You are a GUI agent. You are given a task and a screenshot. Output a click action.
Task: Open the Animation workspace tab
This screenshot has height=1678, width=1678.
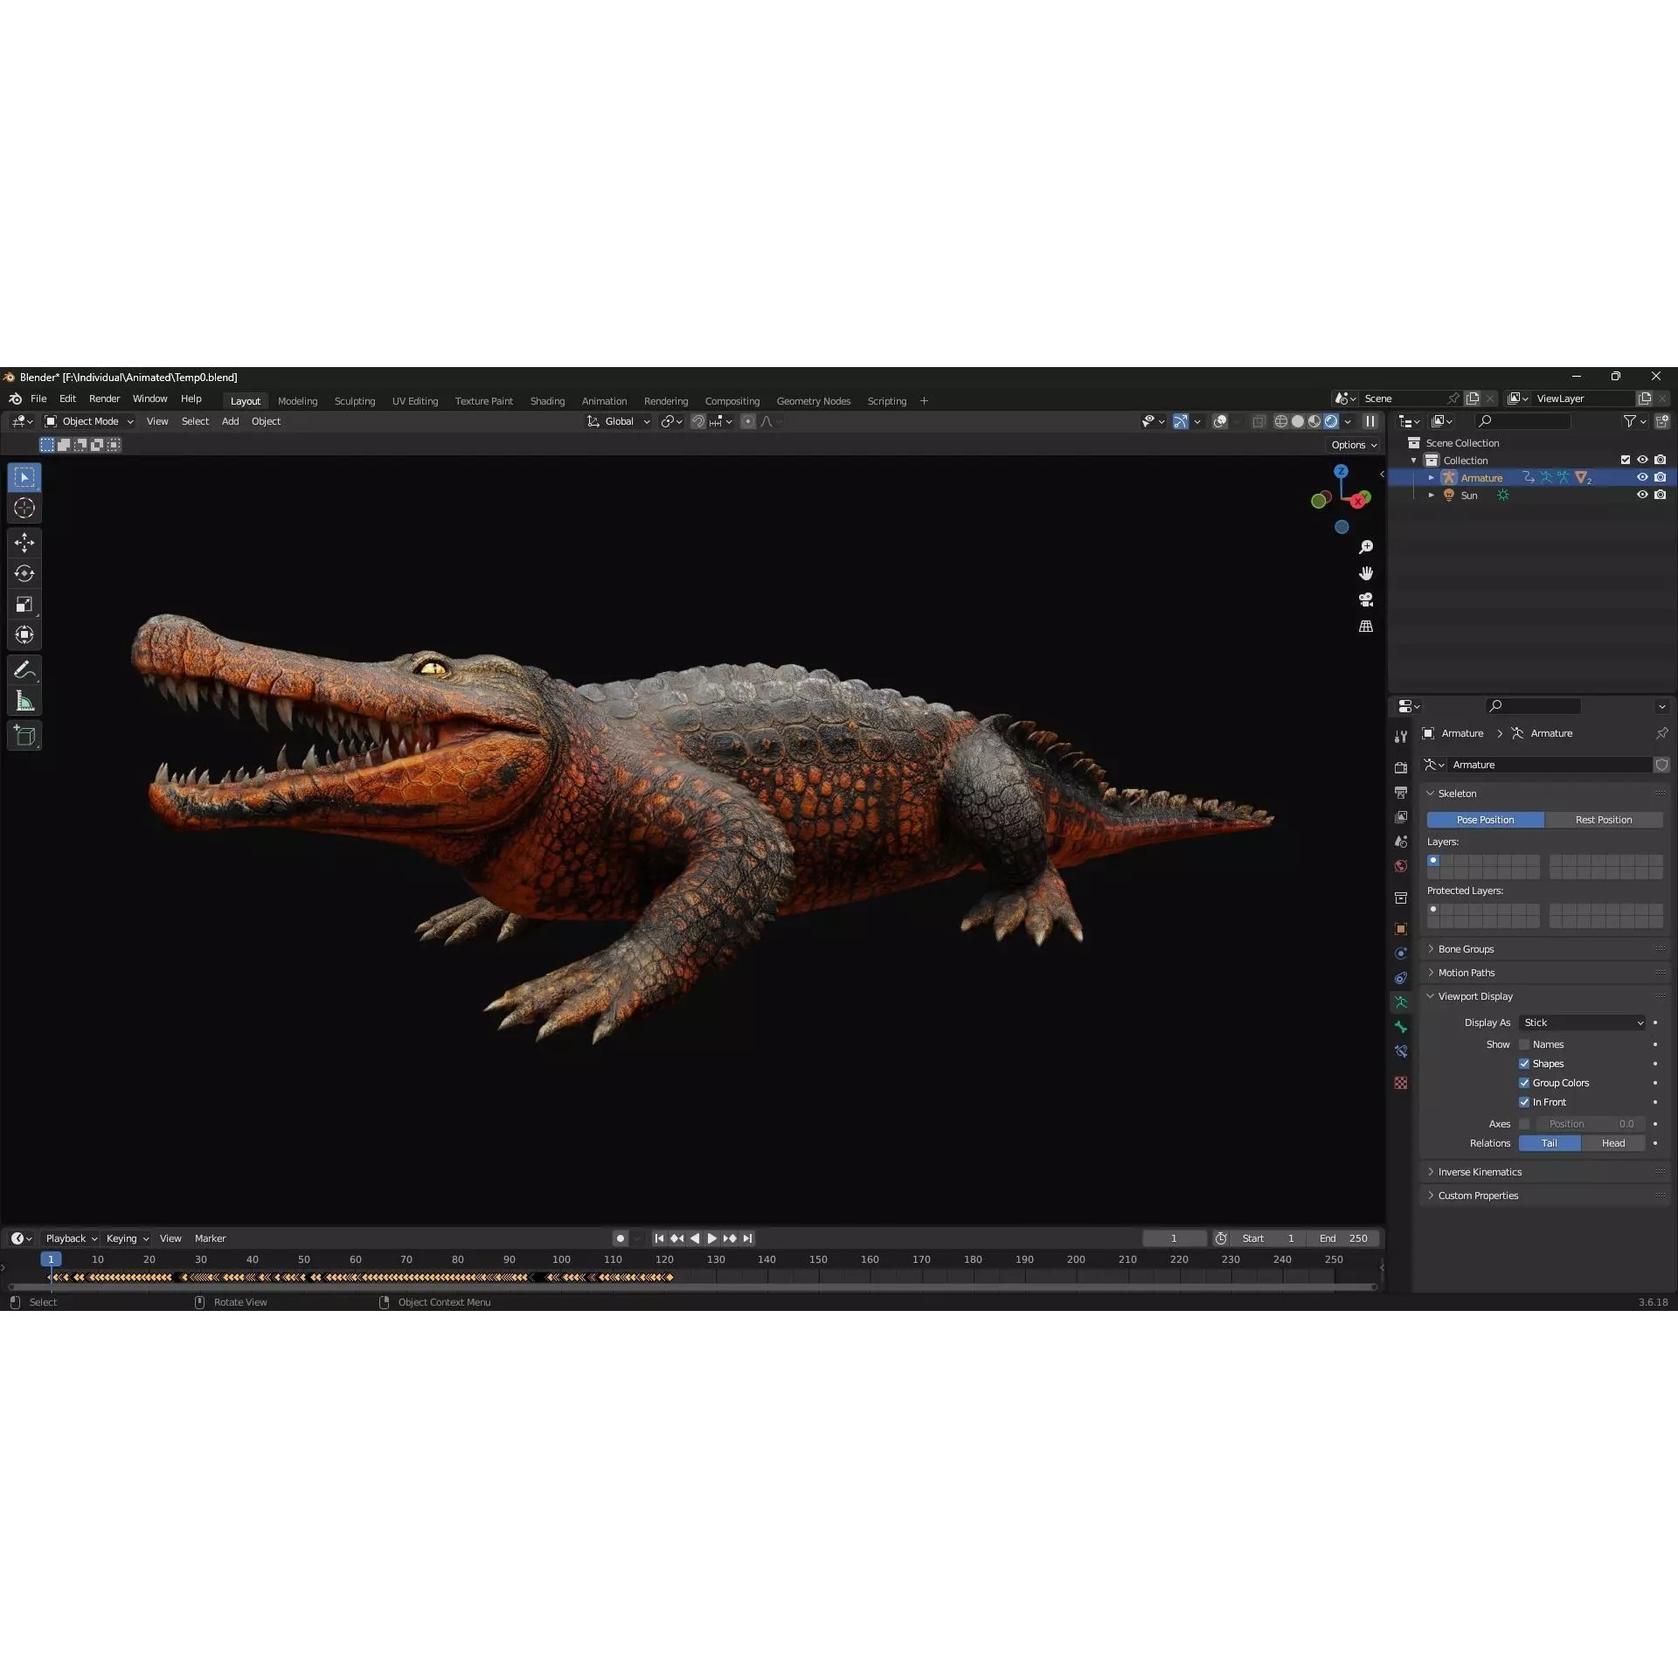pos(604,400)
